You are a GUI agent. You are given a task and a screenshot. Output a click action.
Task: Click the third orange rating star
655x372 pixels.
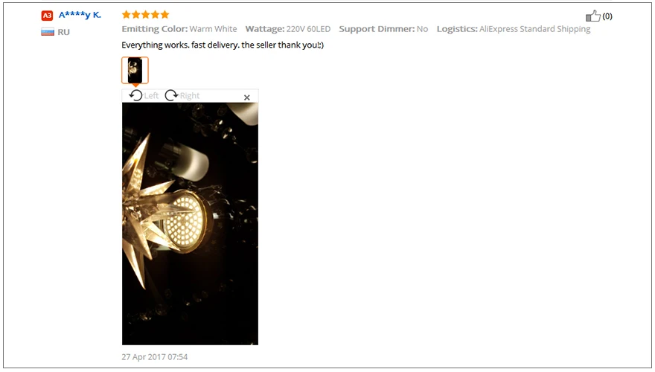pos(145,15)
